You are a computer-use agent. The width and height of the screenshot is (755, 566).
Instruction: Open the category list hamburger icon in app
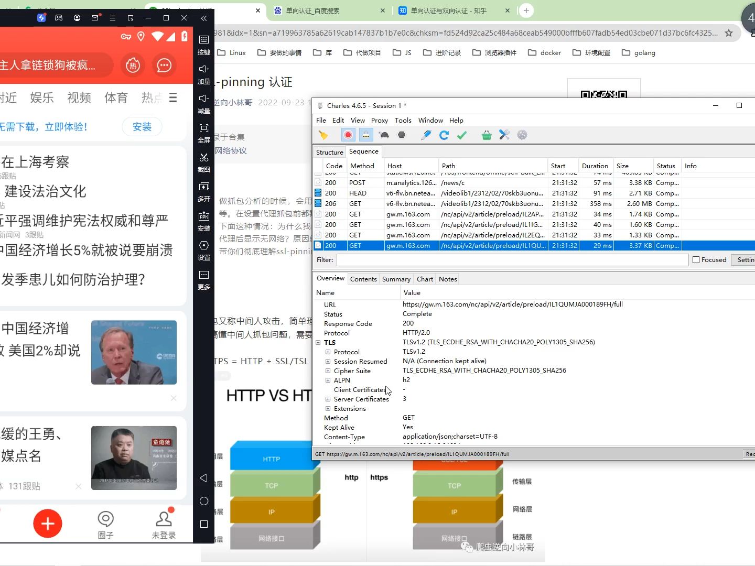(x=173, y=98)
